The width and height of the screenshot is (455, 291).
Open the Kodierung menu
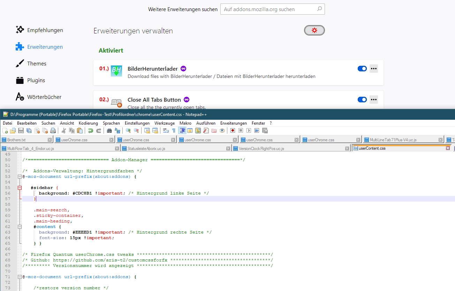click(88, 123)
